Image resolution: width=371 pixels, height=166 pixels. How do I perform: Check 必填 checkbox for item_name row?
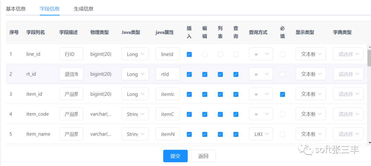[282, 134]
